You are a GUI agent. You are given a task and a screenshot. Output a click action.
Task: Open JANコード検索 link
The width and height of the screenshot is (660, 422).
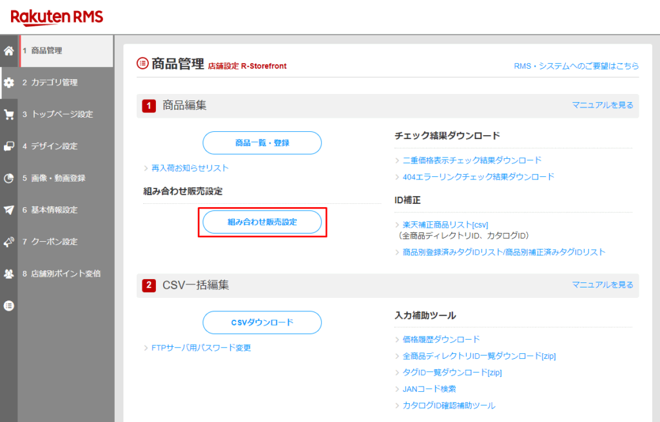pos(429,389)
